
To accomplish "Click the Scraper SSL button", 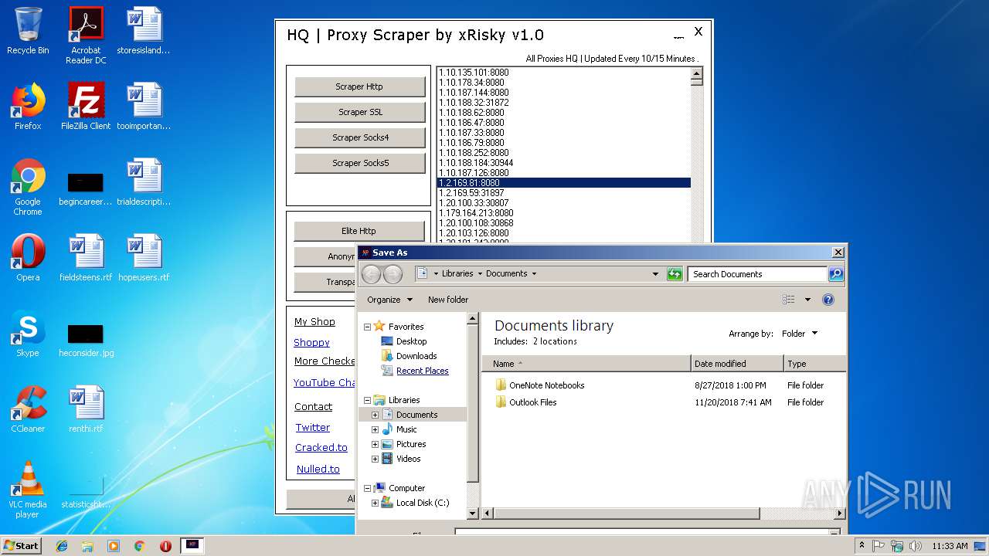I will click(x=359, y=112).
